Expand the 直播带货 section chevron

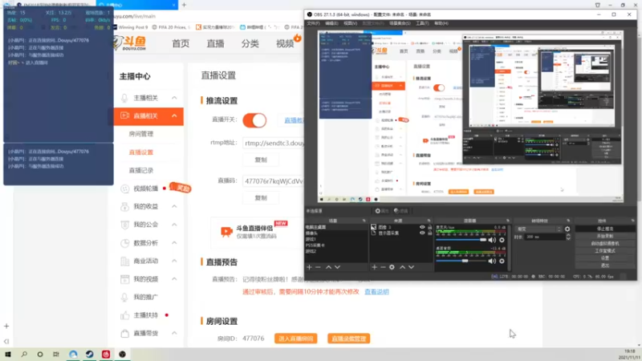[174, 333]
